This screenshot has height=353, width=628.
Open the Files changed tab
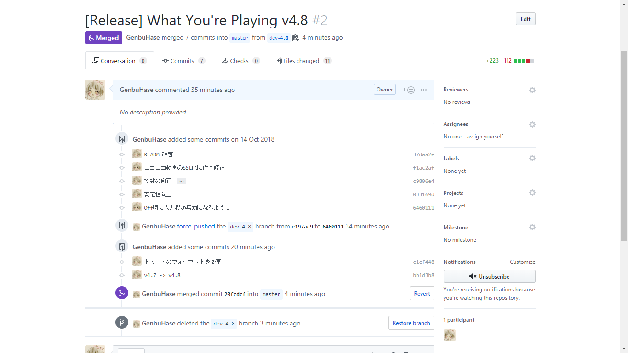tap(301, 61)
